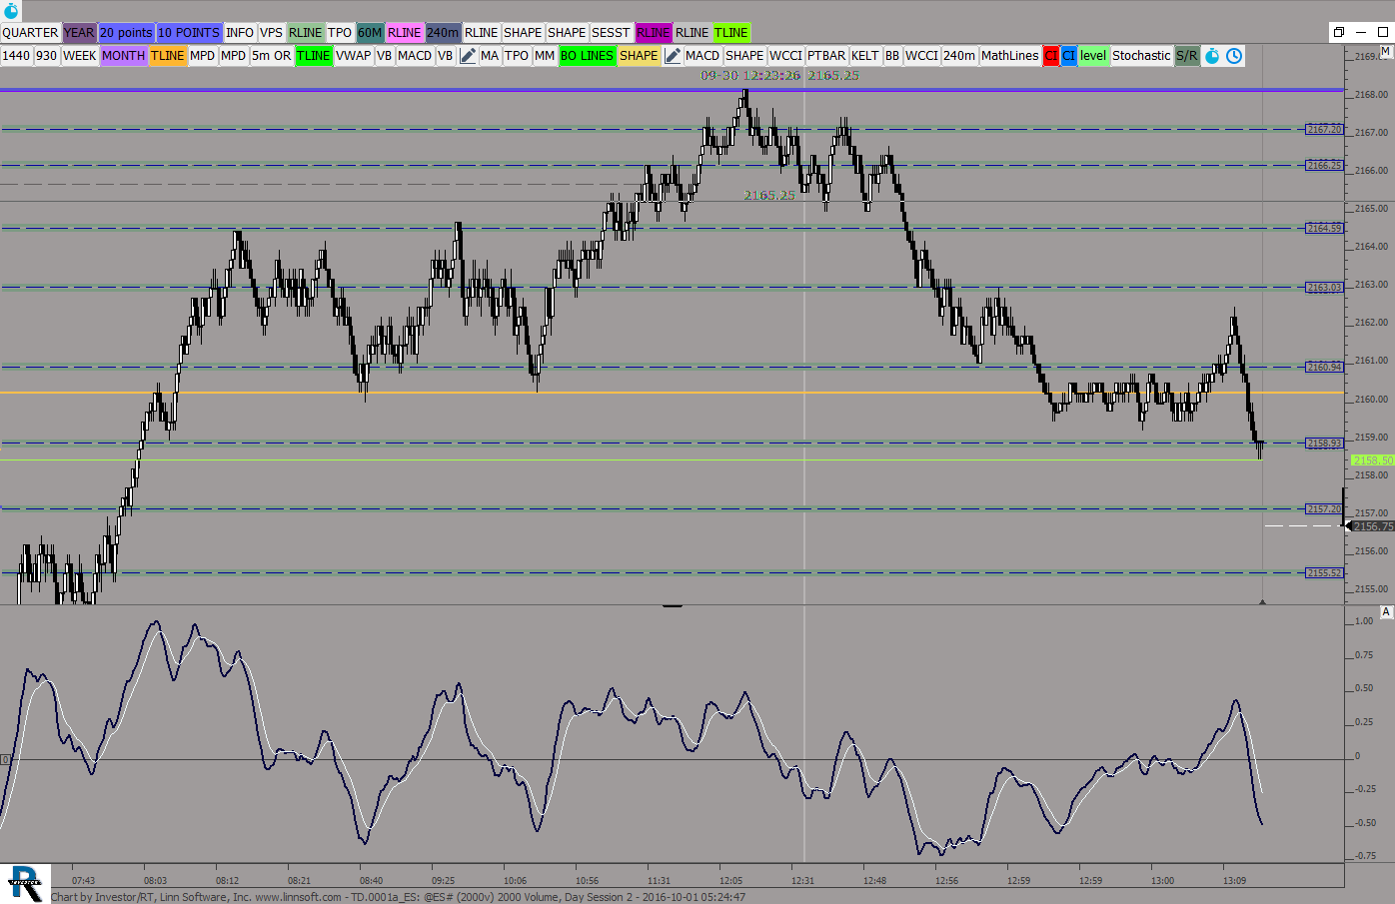Viewport: 1395px width, 904px height.
Task: Click the A button on stochastic pane scale
Action: [1386, 611]
